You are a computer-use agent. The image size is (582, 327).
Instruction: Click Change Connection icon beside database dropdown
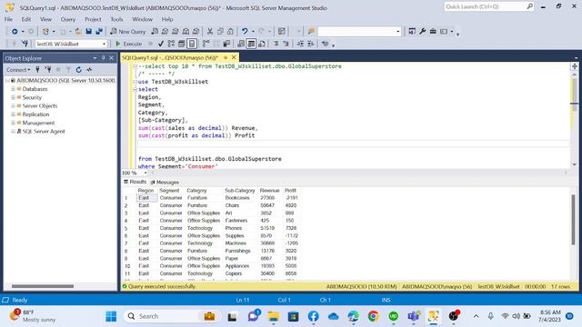[25, 44]
